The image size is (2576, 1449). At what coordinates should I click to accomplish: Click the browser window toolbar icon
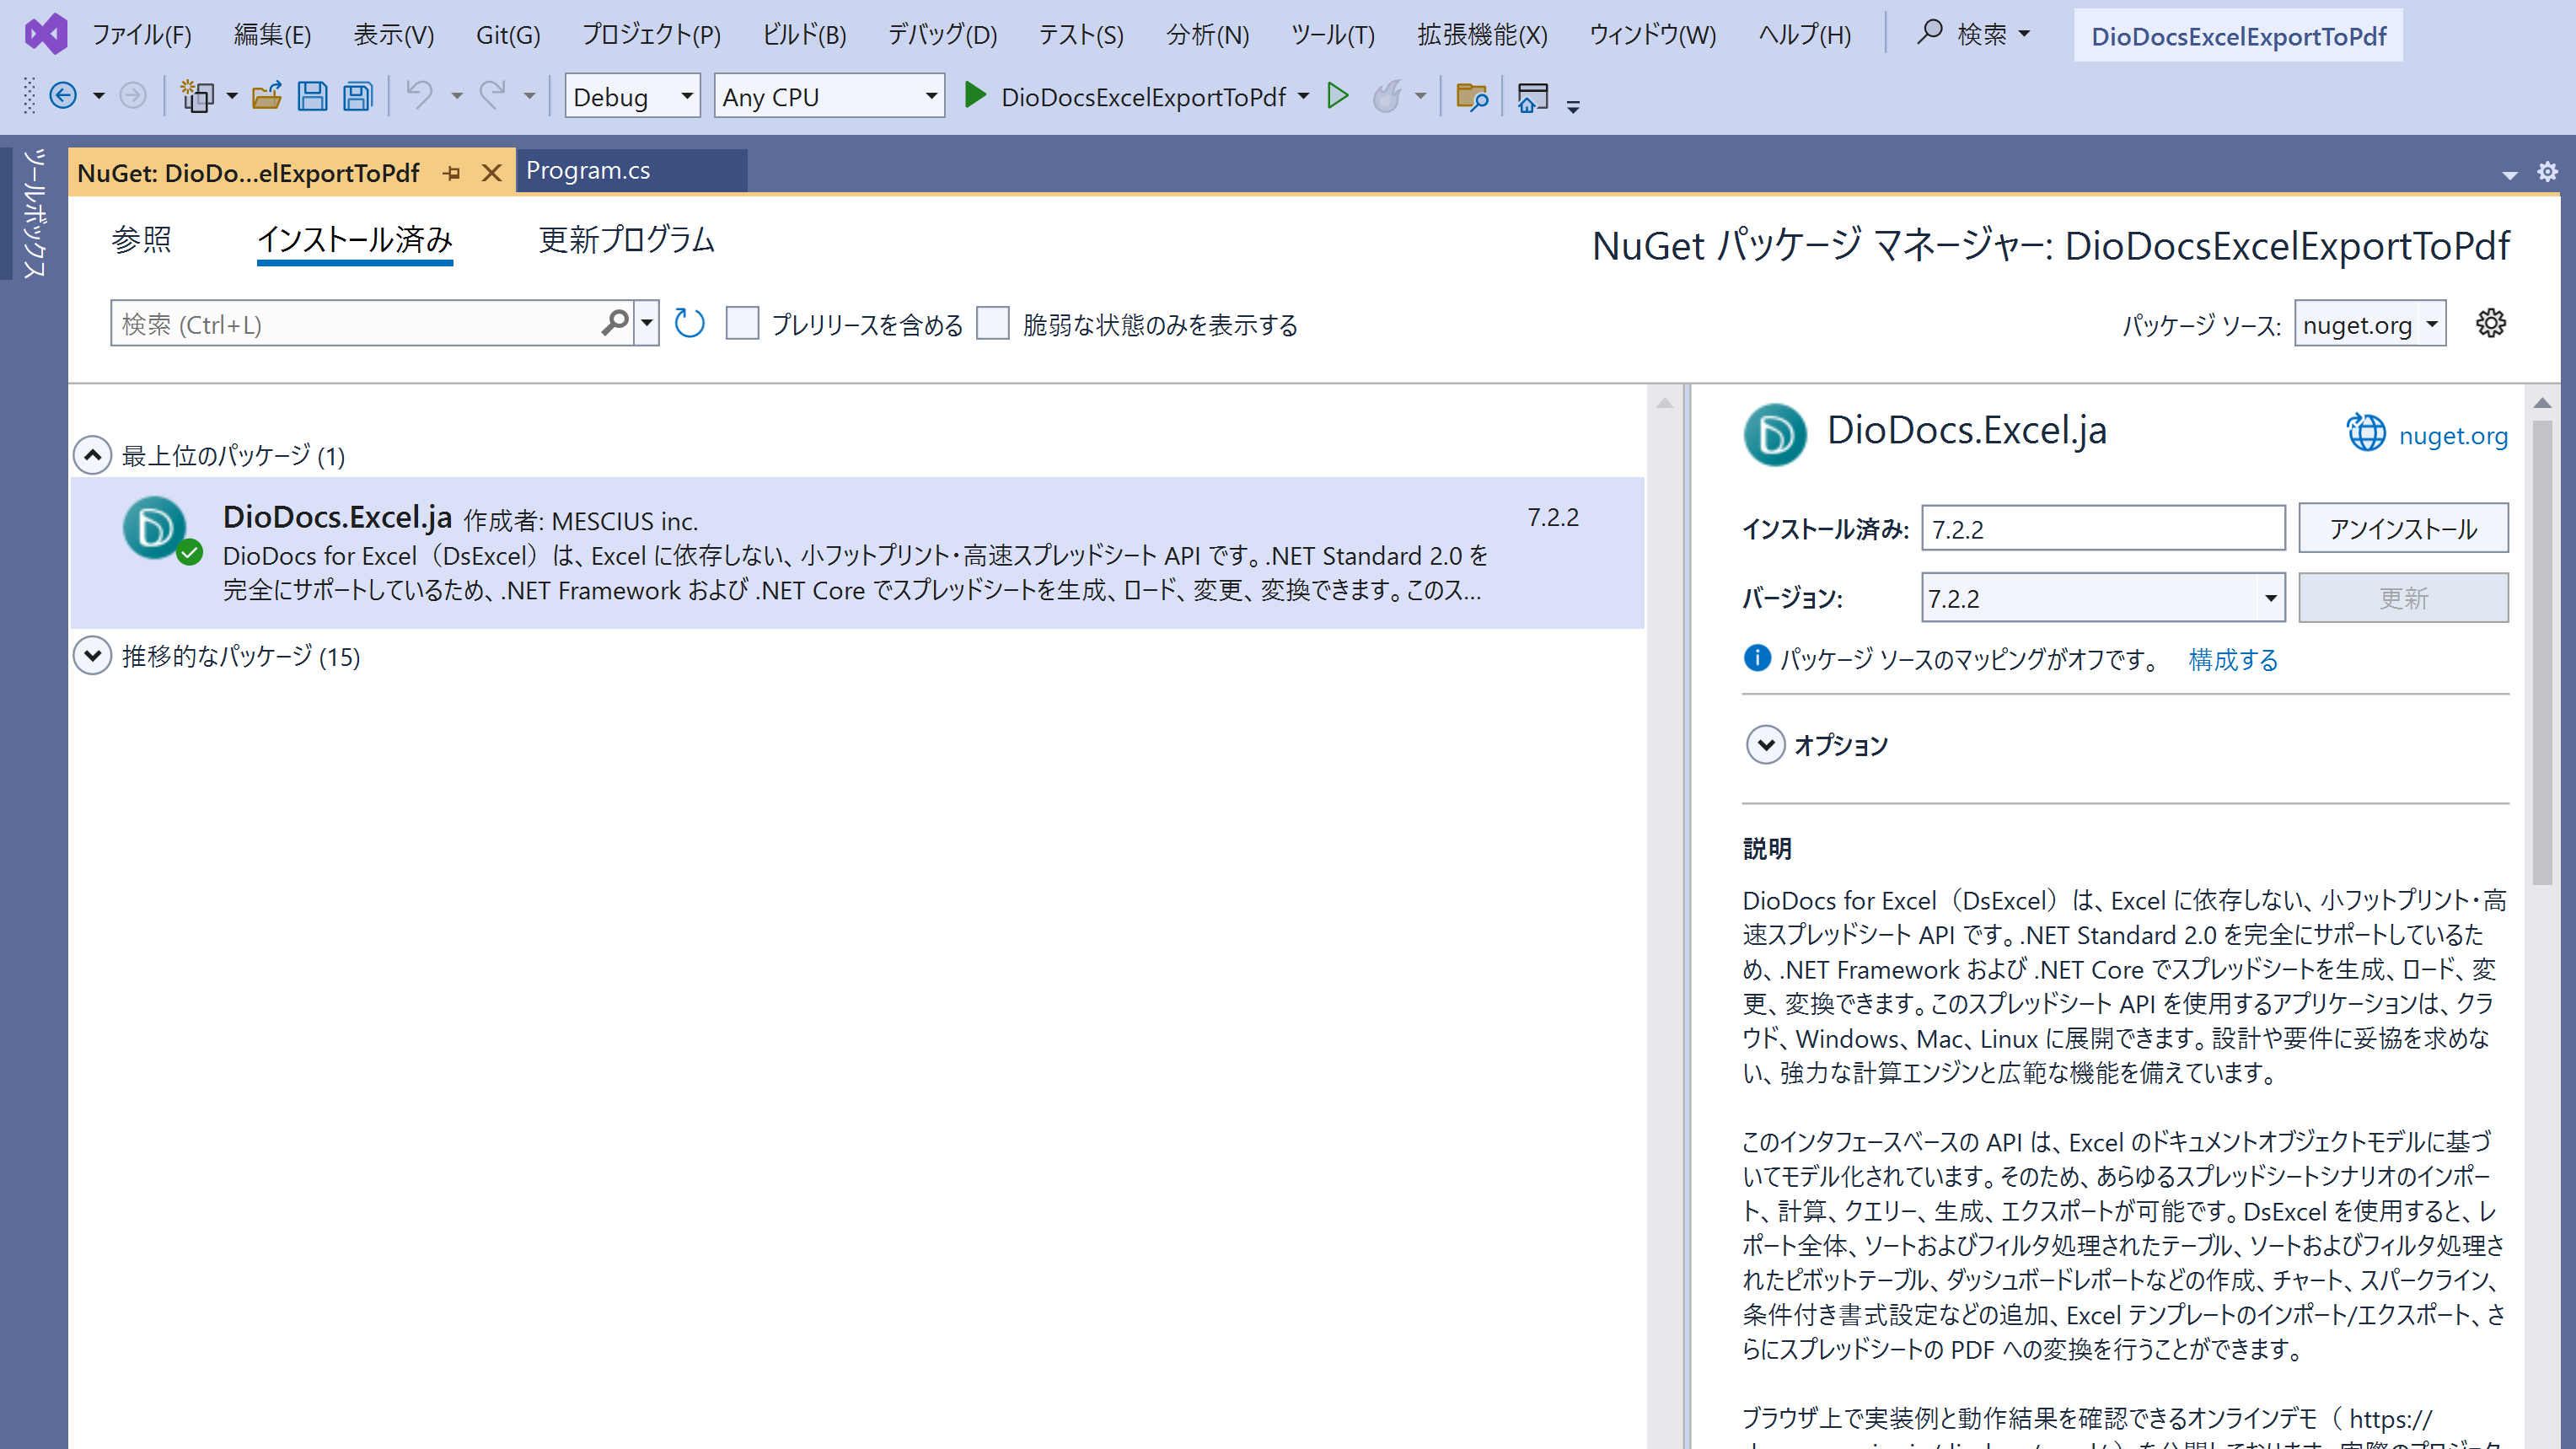[1532, 96]
